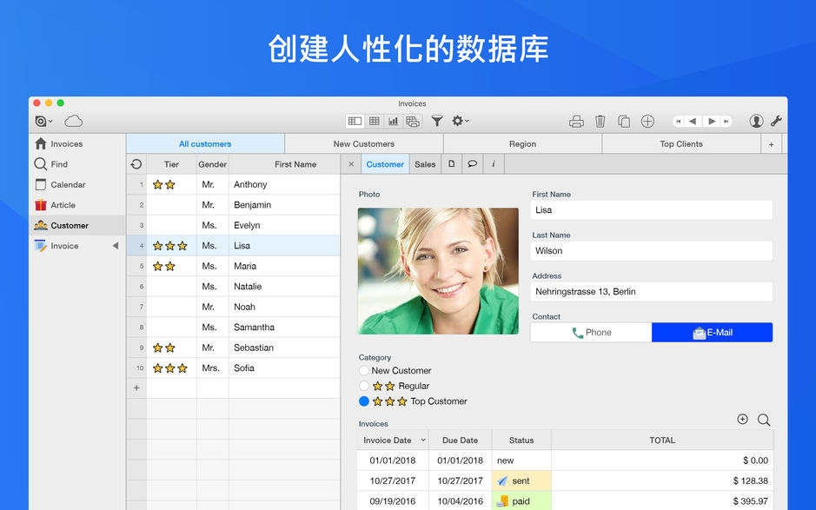Advance to the next record with the playback arrow
Image resolution: width=816 pixels, height=510 pixels.
point(711,122)
